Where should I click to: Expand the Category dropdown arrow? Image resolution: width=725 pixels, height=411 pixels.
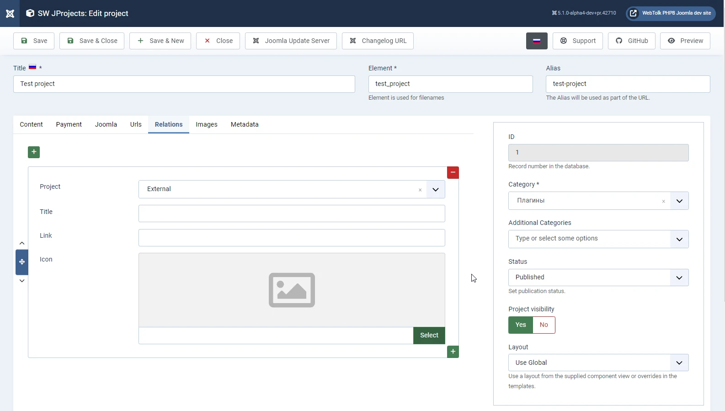[x=679, y=201]
